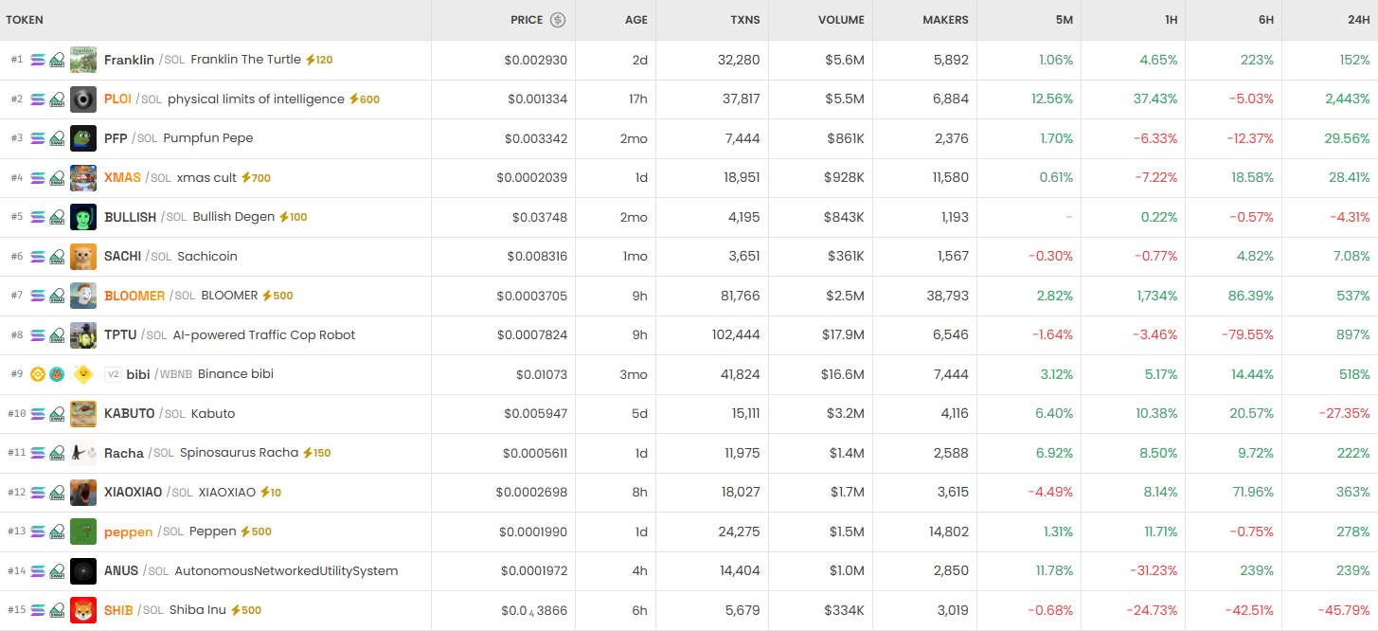The height and width of the screenshot is (631, 1378).
Task: Click the Shiba Inu token logo
Action: 83,610
